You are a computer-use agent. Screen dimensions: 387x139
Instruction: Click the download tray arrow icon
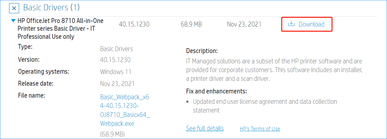tap(291, 24)
